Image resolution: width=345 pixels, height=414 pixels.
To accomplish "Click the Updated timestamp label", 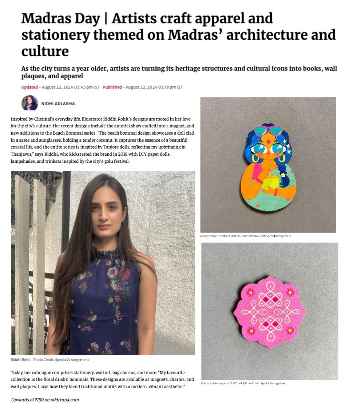I will click(29, 87).
